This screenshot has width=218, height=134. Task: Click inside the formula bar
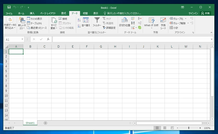click(131, 39)
